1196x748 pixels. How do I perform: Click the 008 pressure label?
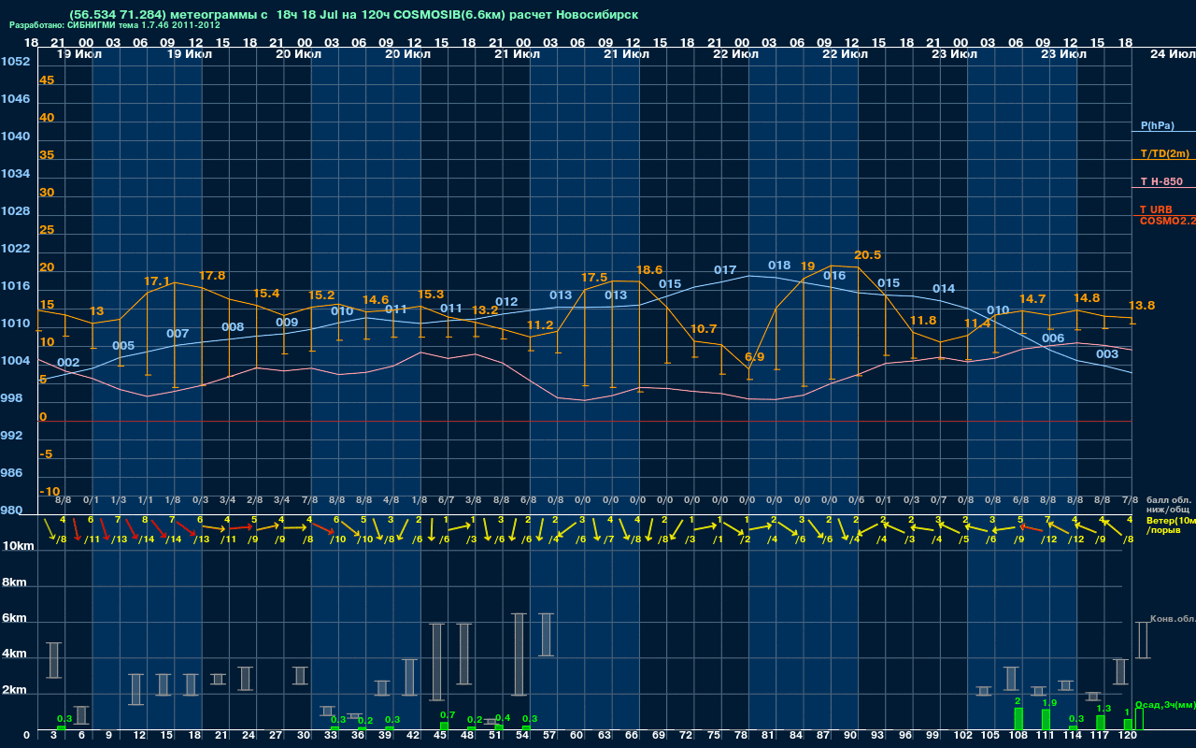click(233, 326)
